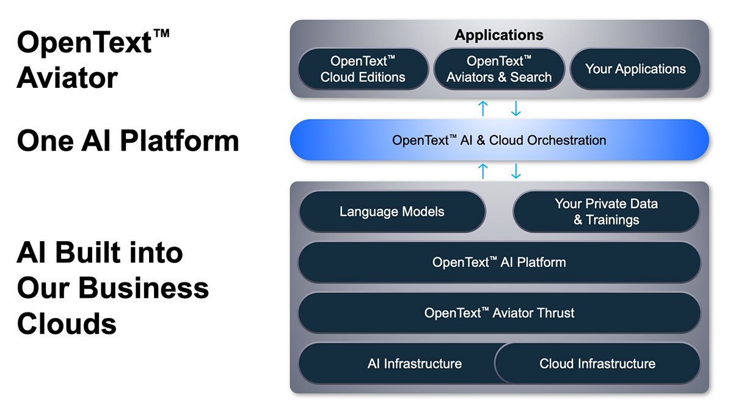Click the OpenText Aviator Thrust bar
The height and width of the screenshot is (415, 733).
click(x=499, y=313)
